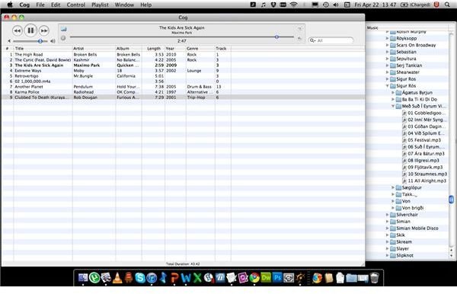Click the search magnifier dropdown in the filter field
The height and width of the screenshot is (294, 457).
[x=312, y=40]
